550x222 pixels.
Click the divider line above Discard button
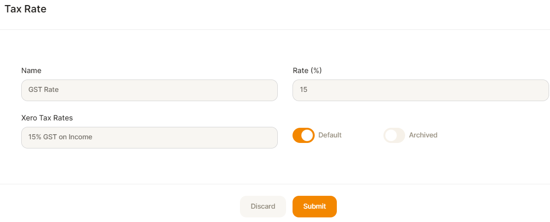pyautogui.click(x=275, y=184)
